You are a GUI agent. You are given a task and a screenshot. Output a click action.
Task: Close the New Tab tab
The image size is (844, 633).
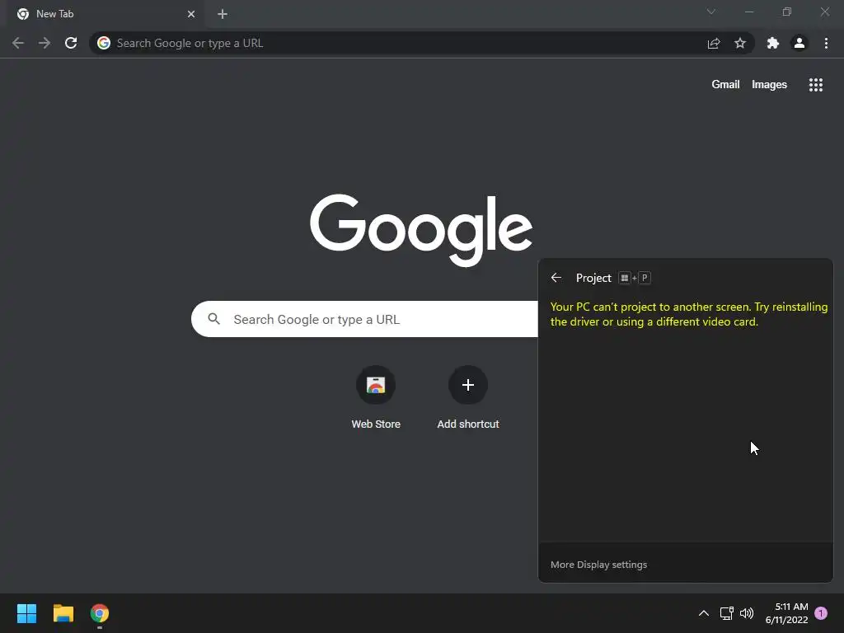[x=191, y=14]
